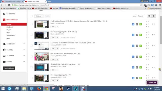Open Chrome menu icon
The image size is (162, 91).
pyautogui.click(x=160, y=5)
